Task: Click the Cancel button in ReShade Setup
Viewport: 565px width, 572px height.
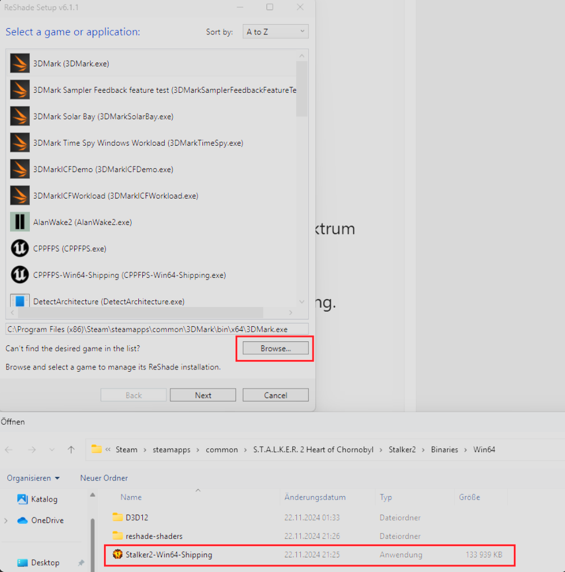Action: tap(275, 395)
